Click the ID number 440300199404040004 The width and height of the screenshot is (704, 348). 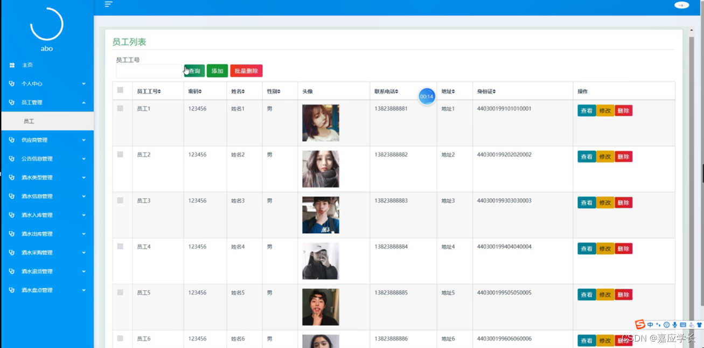tap(504, 247)
